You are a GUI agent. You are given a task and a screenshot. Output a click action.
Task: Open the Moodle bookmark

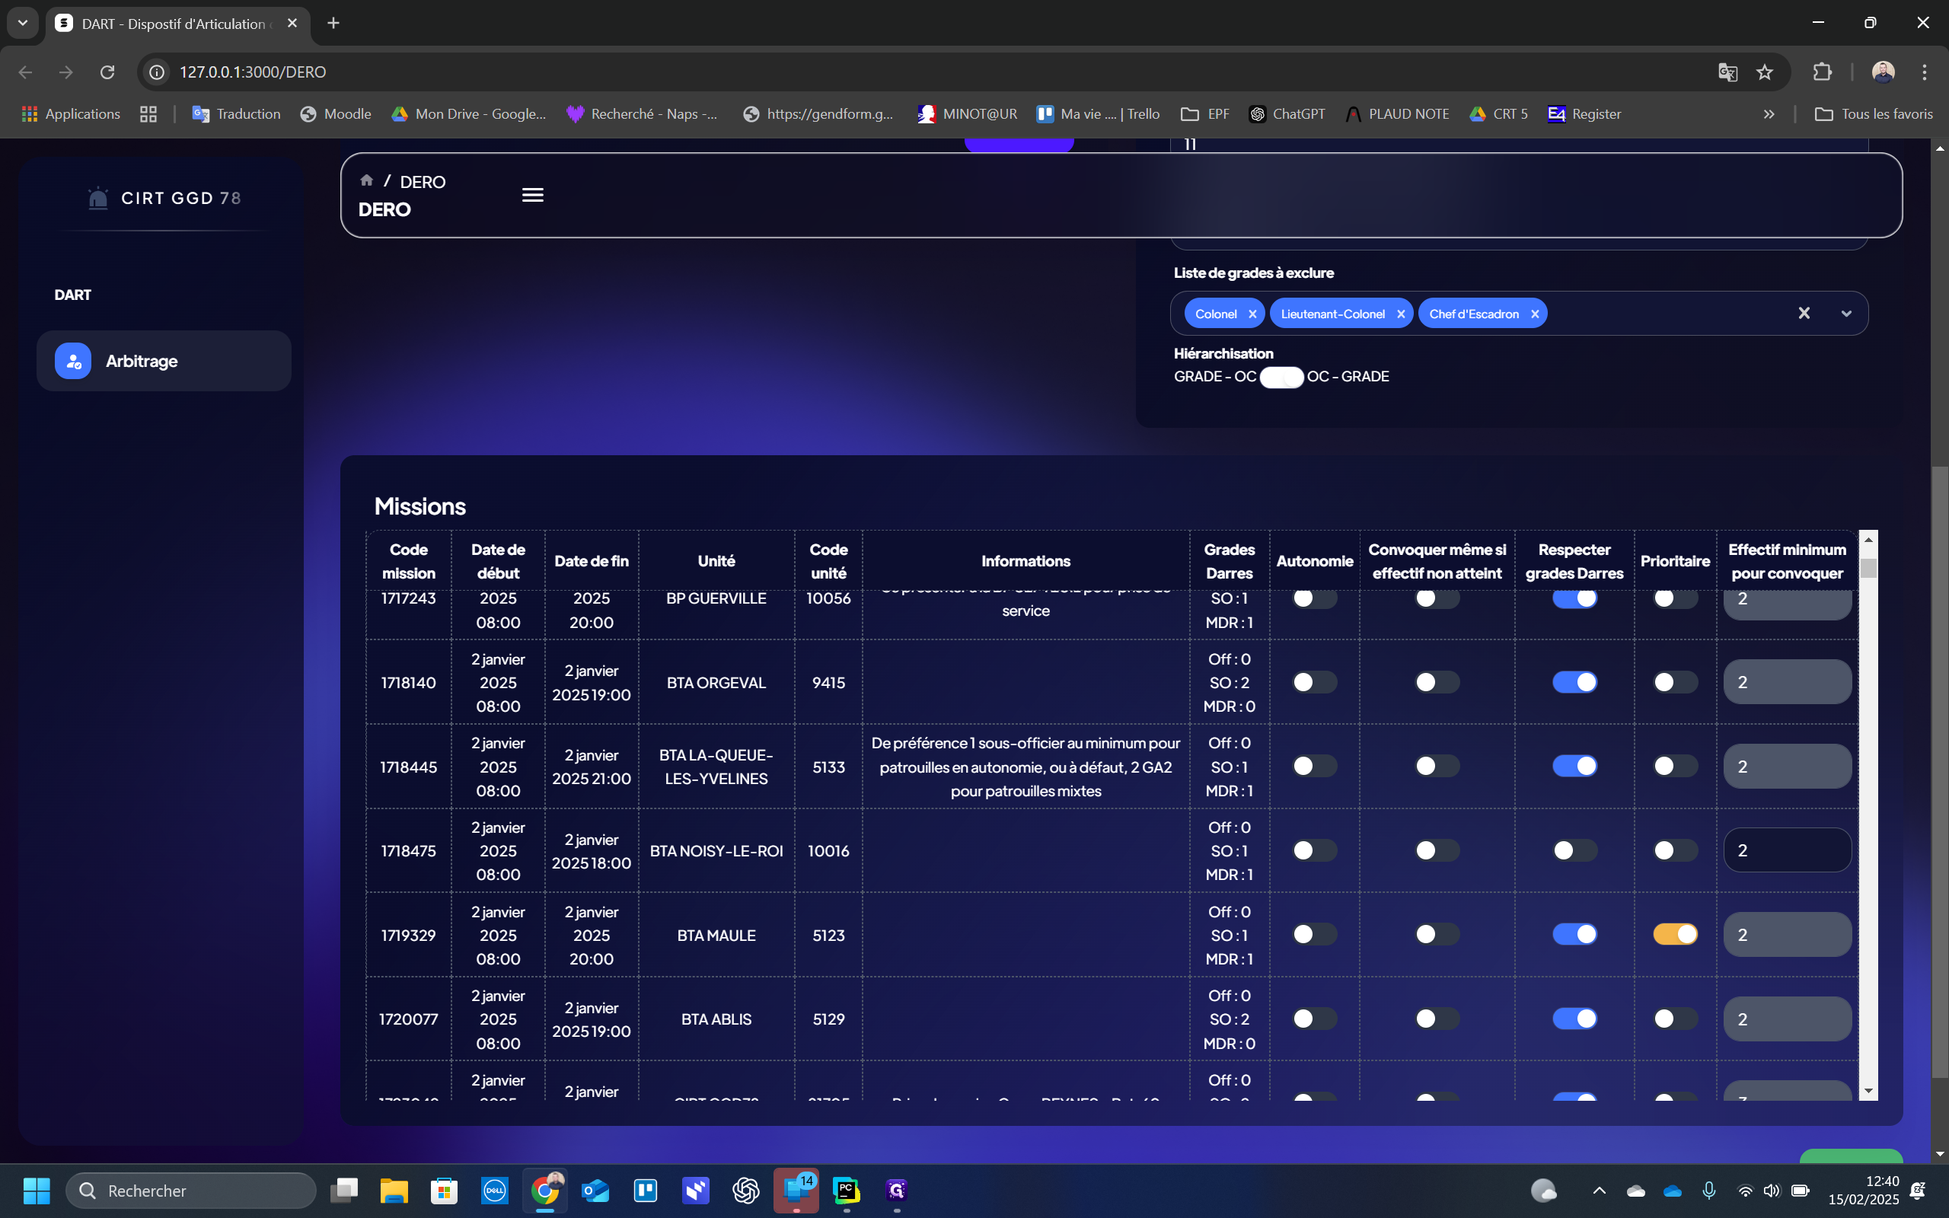click(336, 114)
